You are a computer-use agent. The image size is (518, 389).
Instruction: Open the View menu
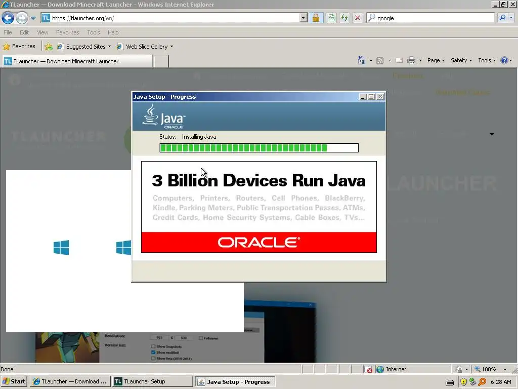[x=42, y=32]
